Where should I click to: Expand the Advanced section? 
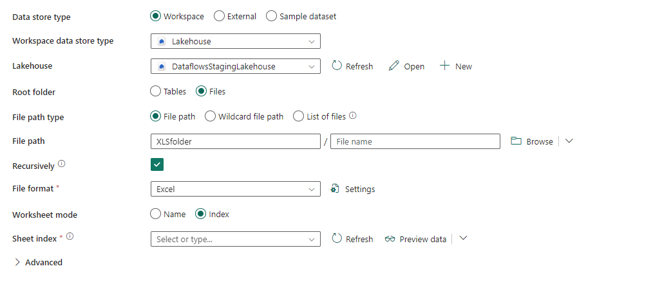17,262
